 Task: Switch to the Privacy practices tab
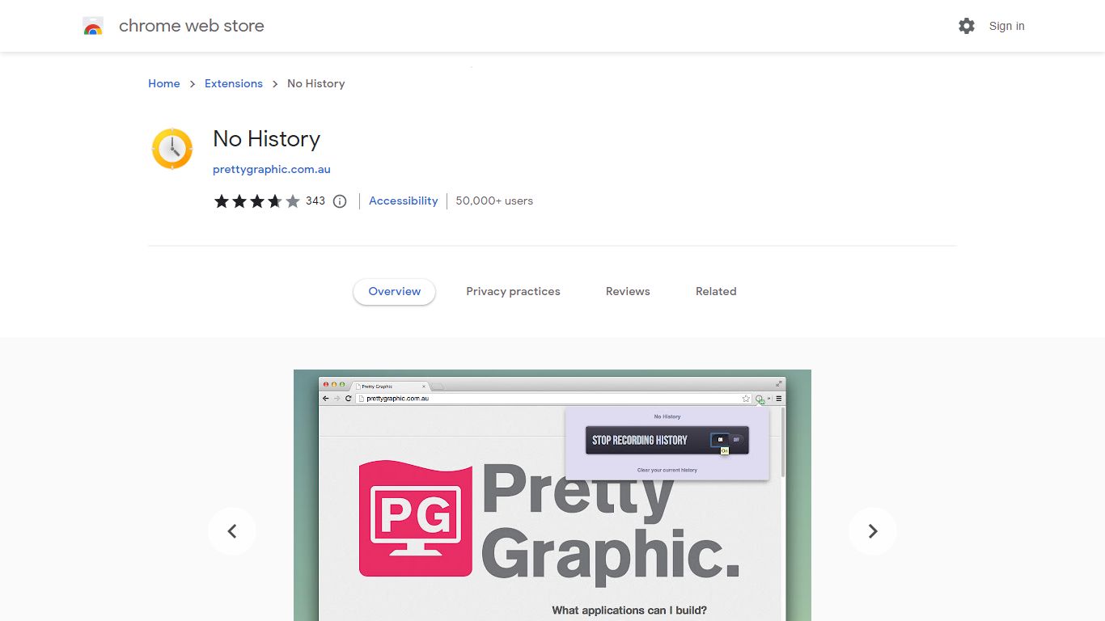[x=513, y=292]
